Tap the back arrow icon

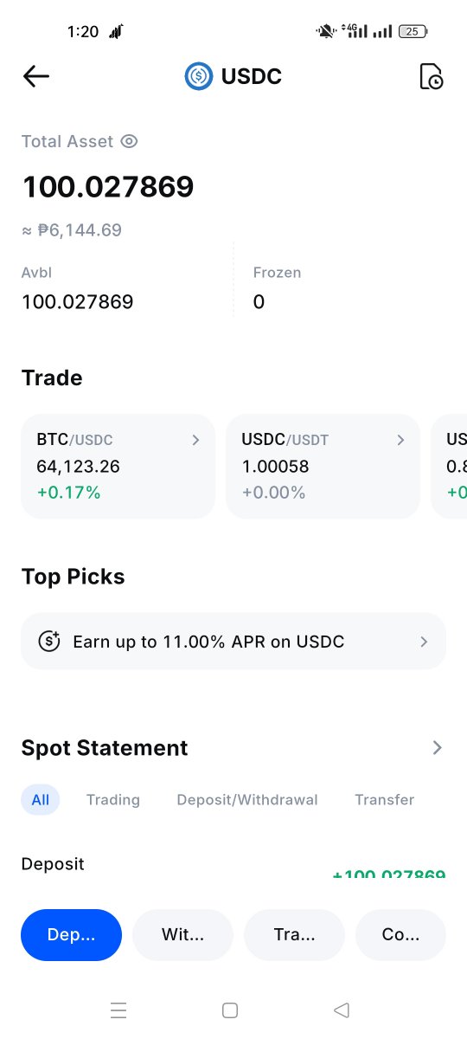35,76
